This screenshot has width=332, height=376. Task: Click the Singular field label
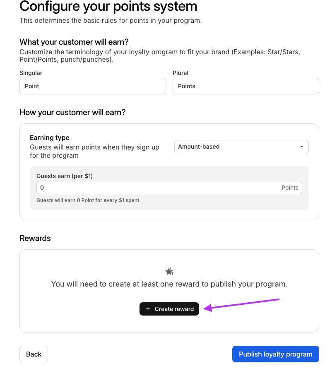click(31, 73)
